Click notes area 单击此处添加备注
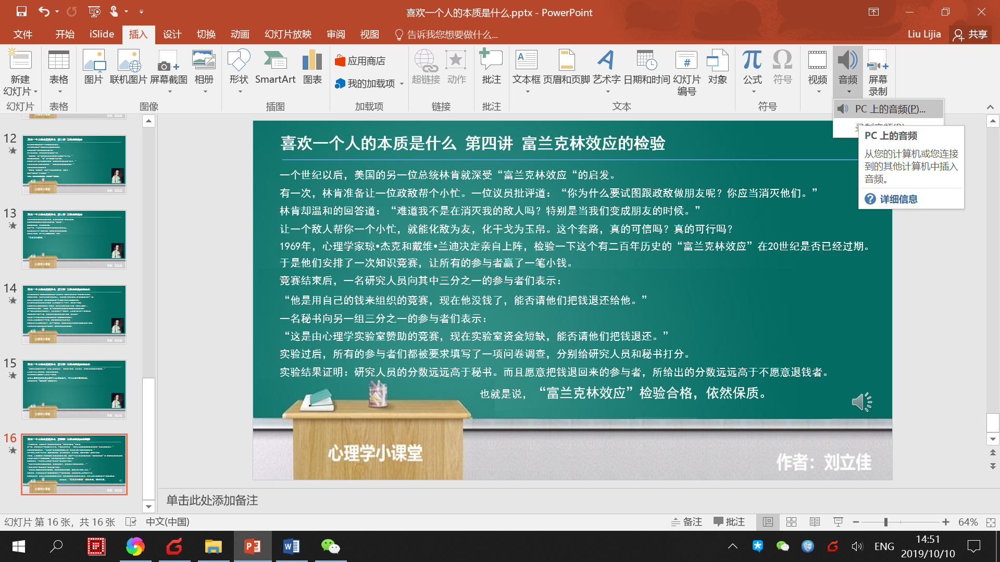Image resolution: width=1000 pixels, height=562 pixels. coord(212,501)
